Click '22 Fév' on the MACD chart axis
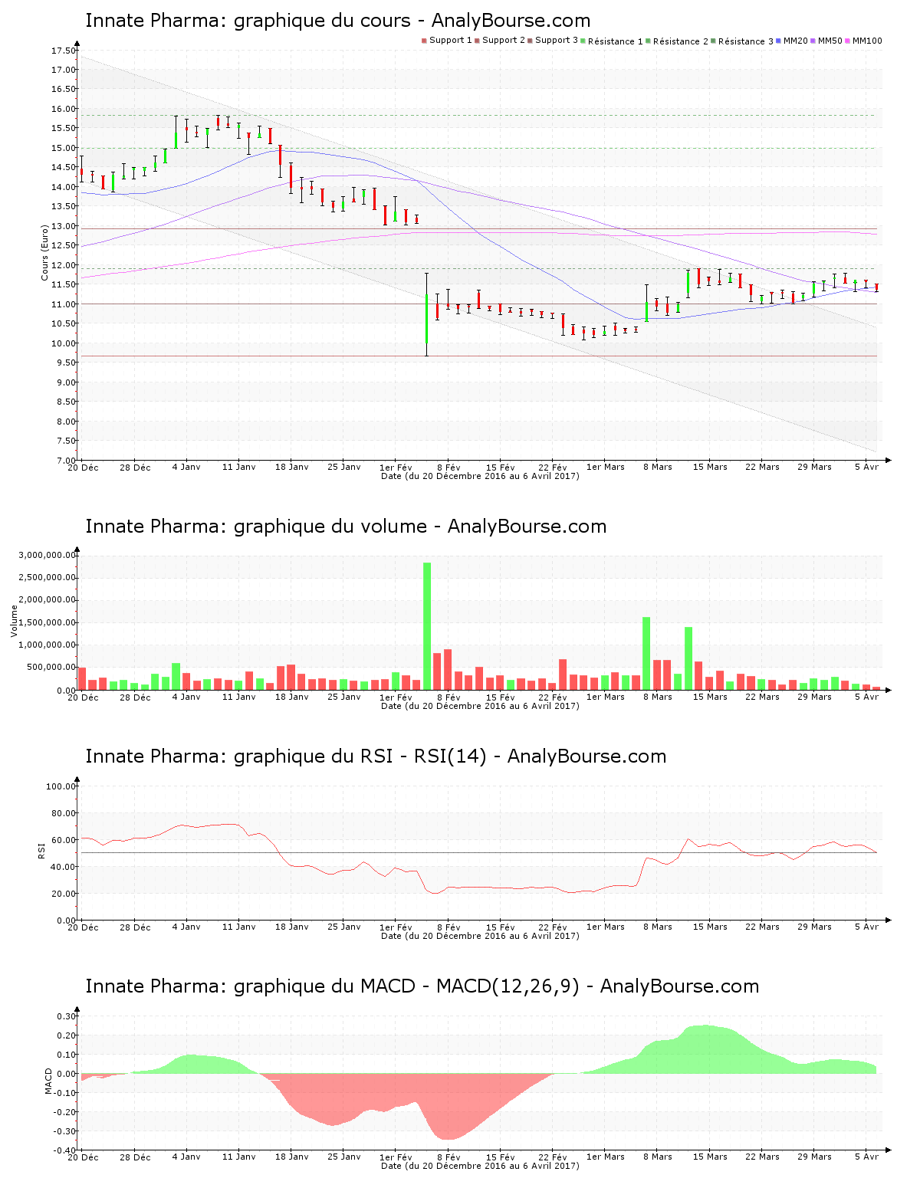 553,1157
